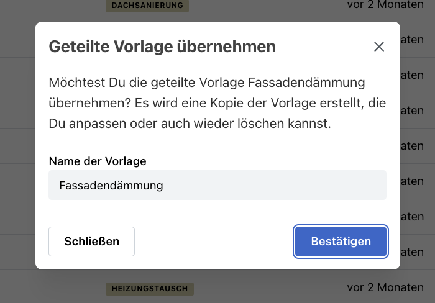Focus the Fassadendämmung name input field

[217, 185]
